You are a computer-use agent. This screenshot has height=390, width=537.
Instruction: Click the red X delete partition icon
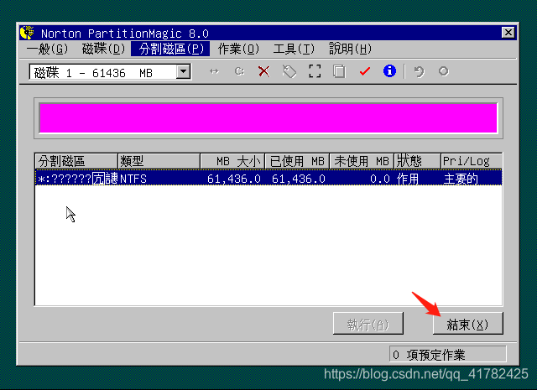tap(264, 71)
